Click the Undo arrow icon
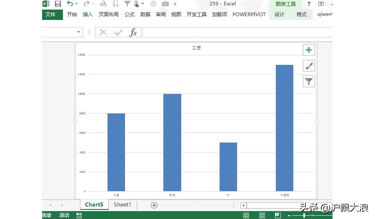This screenshot has height=219, width=375. 70,4
